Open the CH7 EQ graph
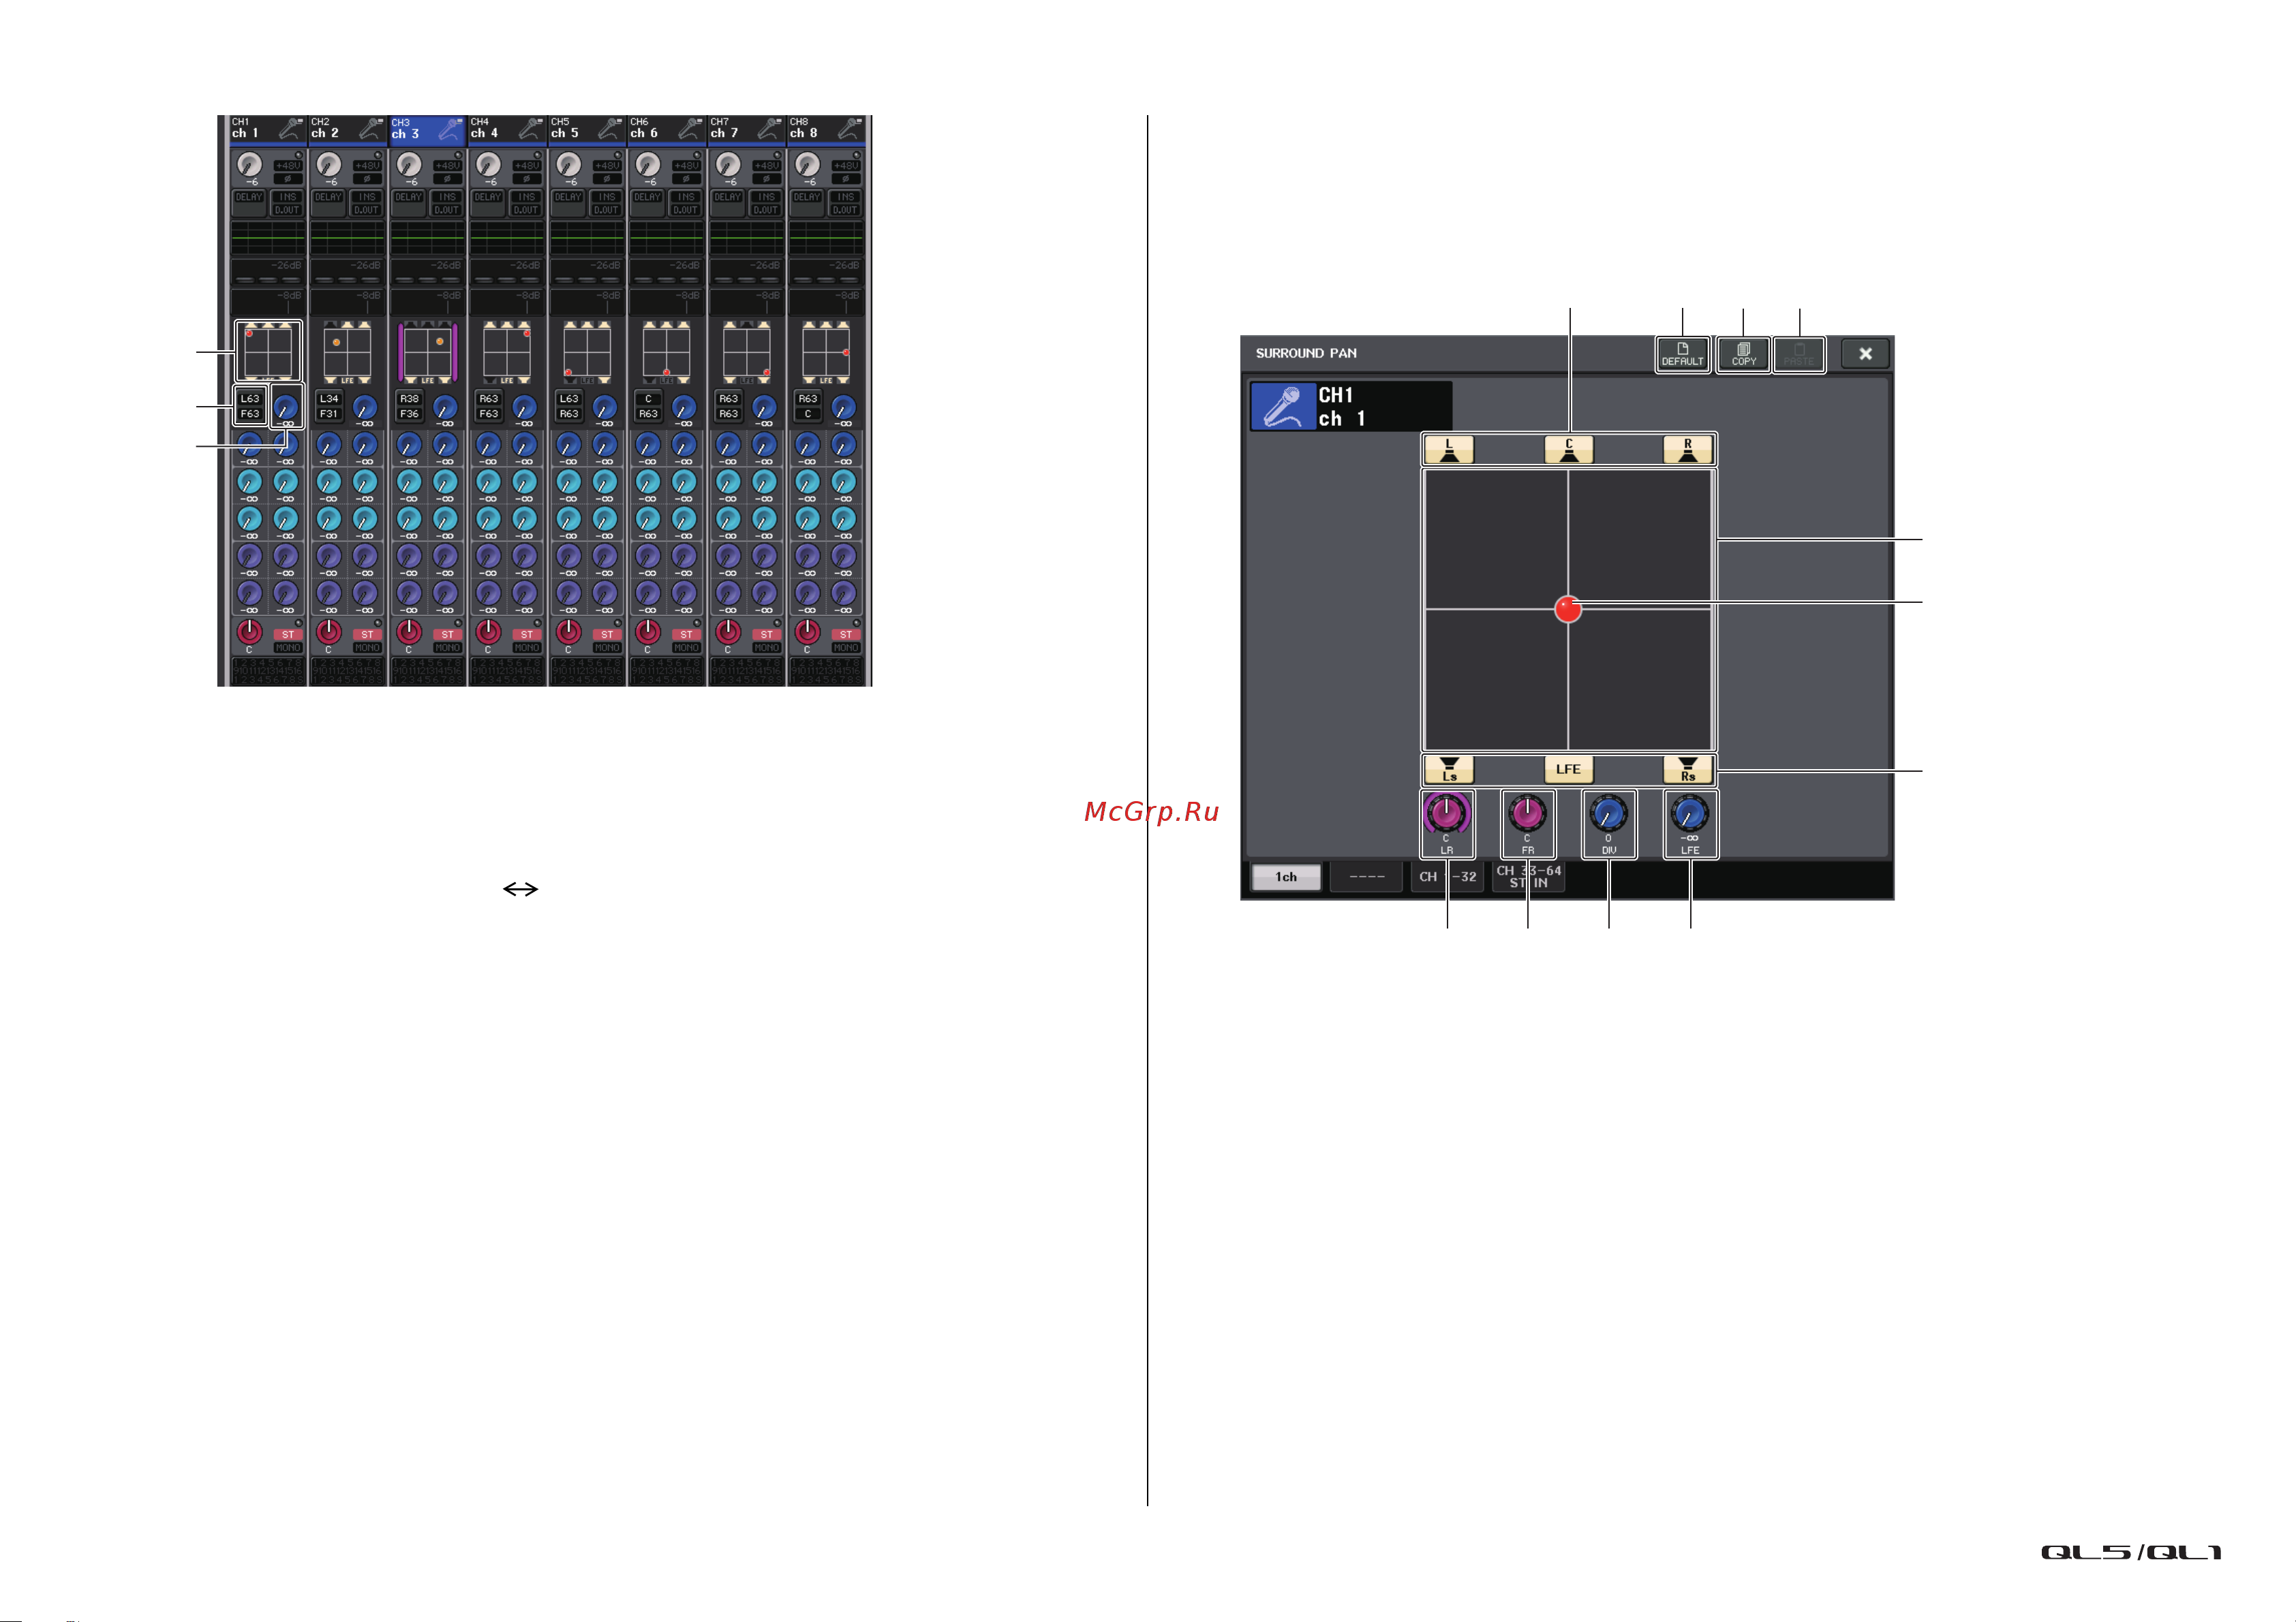 746,239
